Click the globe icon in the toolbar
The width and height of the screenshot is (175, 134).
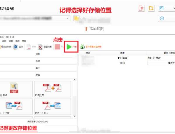[82, 47]
